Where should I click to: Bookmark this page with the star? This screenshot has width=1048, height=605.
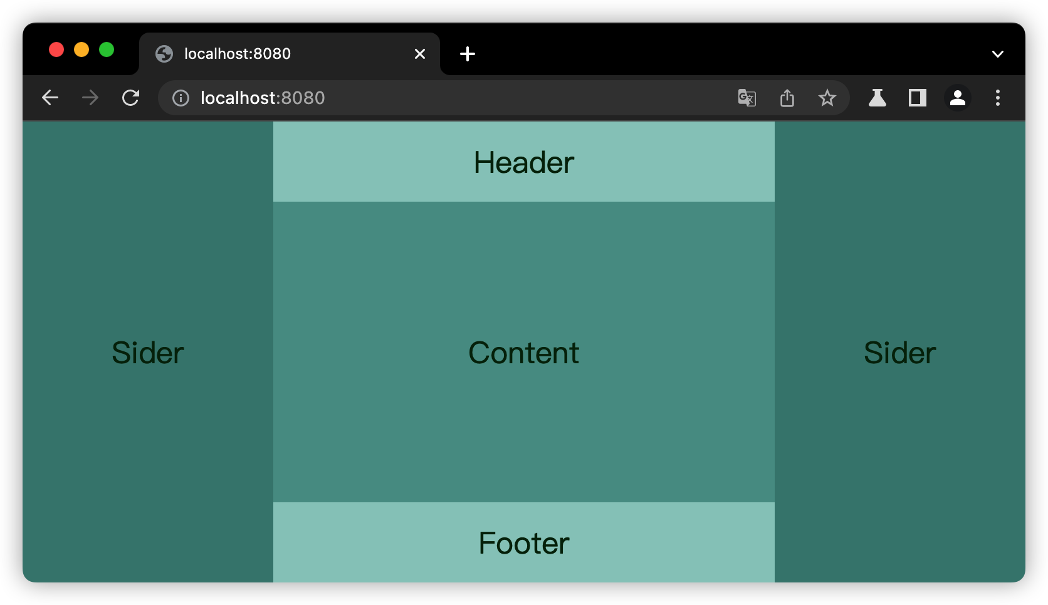point(827,98)
